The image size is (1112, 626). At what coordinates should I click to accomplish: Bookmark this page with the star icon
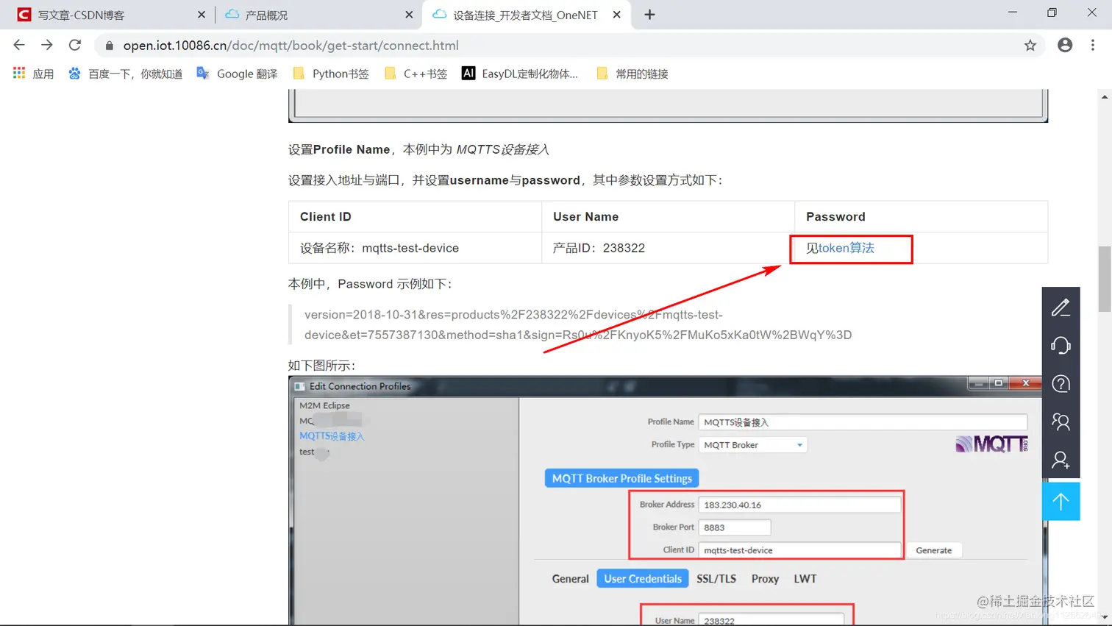(x=1030, y=46)
